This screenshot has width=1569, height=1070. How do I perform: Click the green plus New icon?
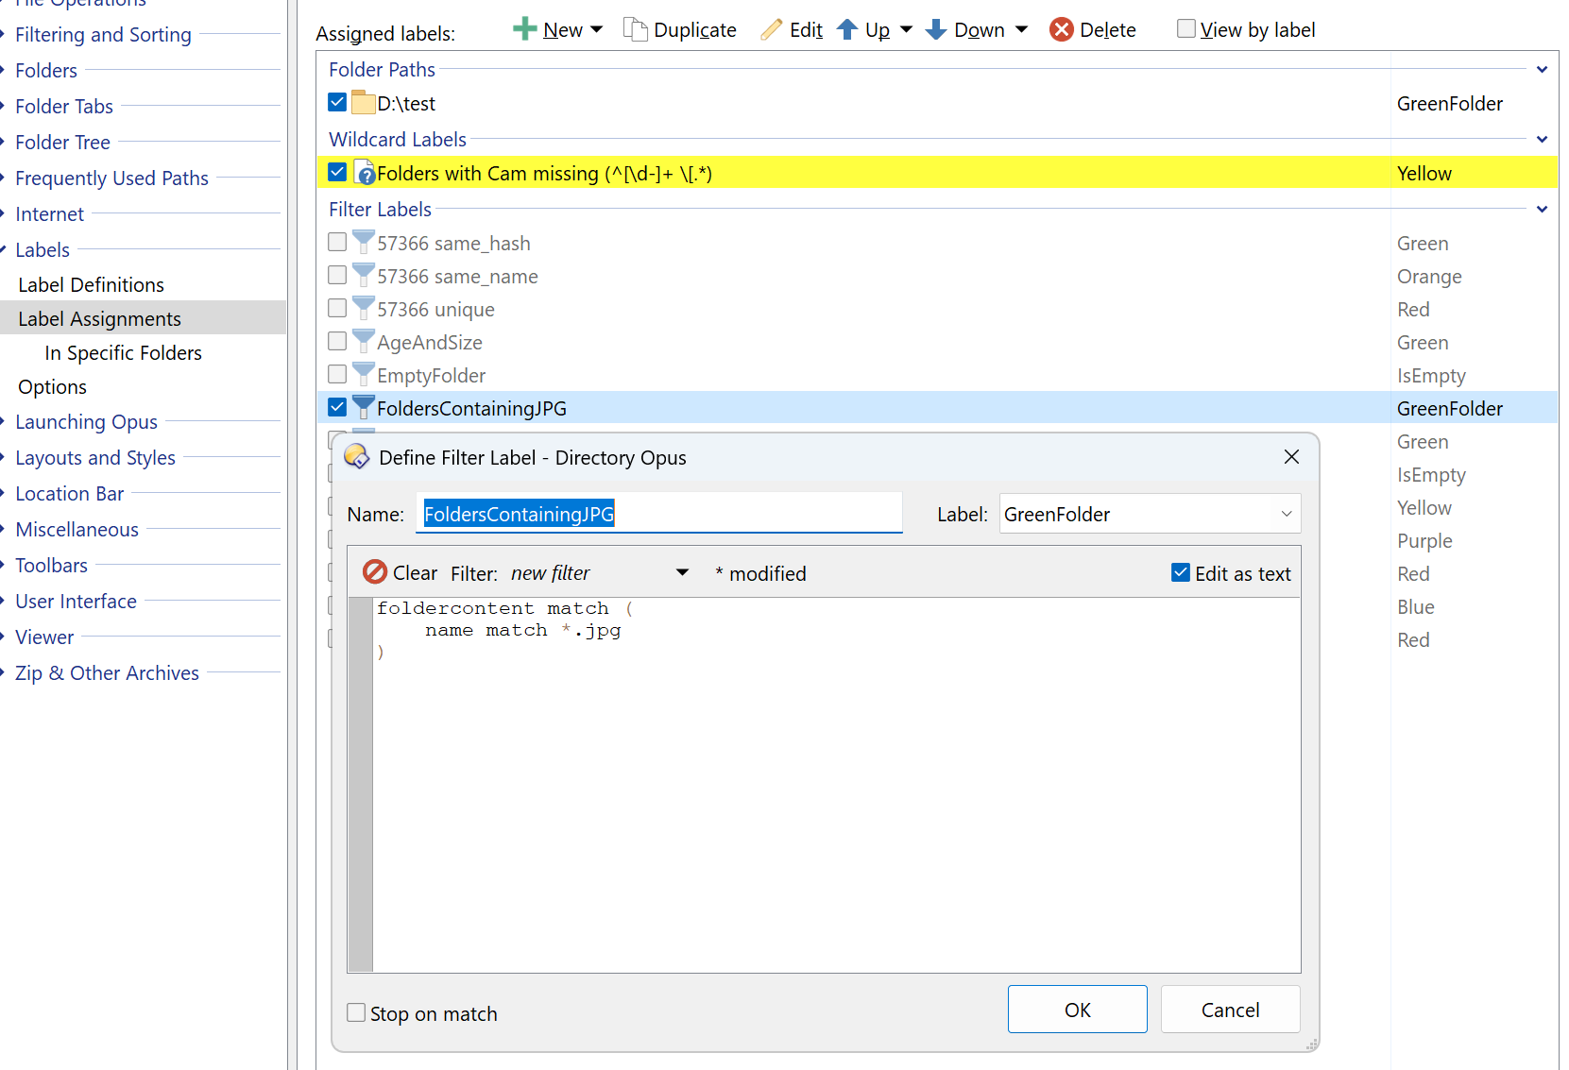coord(524,29)
